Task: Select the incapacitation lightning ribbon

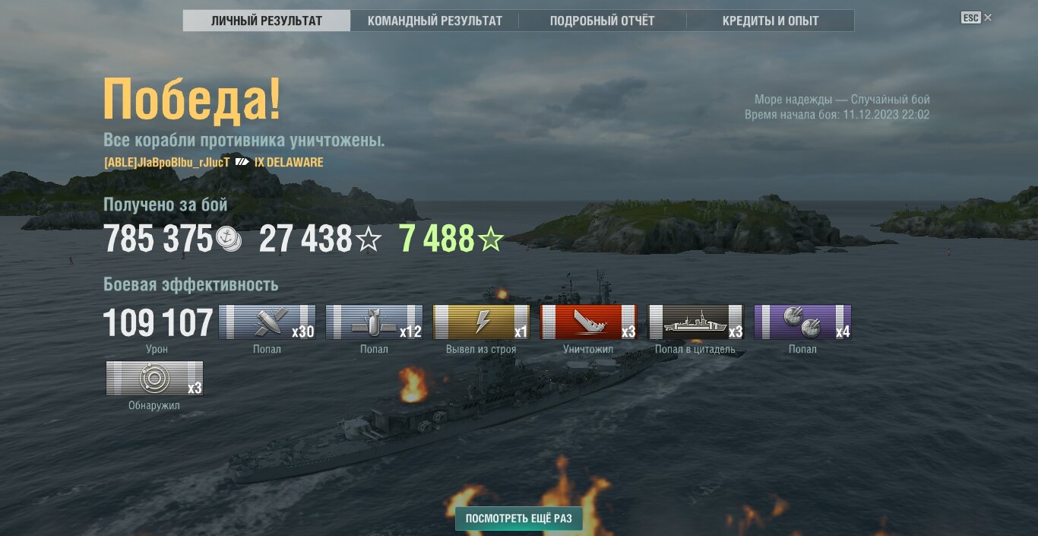Action: [x=481, y=322]
